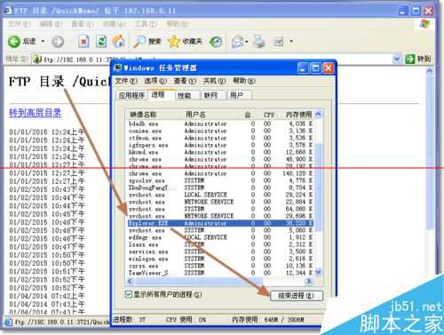Select chrome.exe row using 148,128 K memory
444x335 pixels.
(220, 173)
